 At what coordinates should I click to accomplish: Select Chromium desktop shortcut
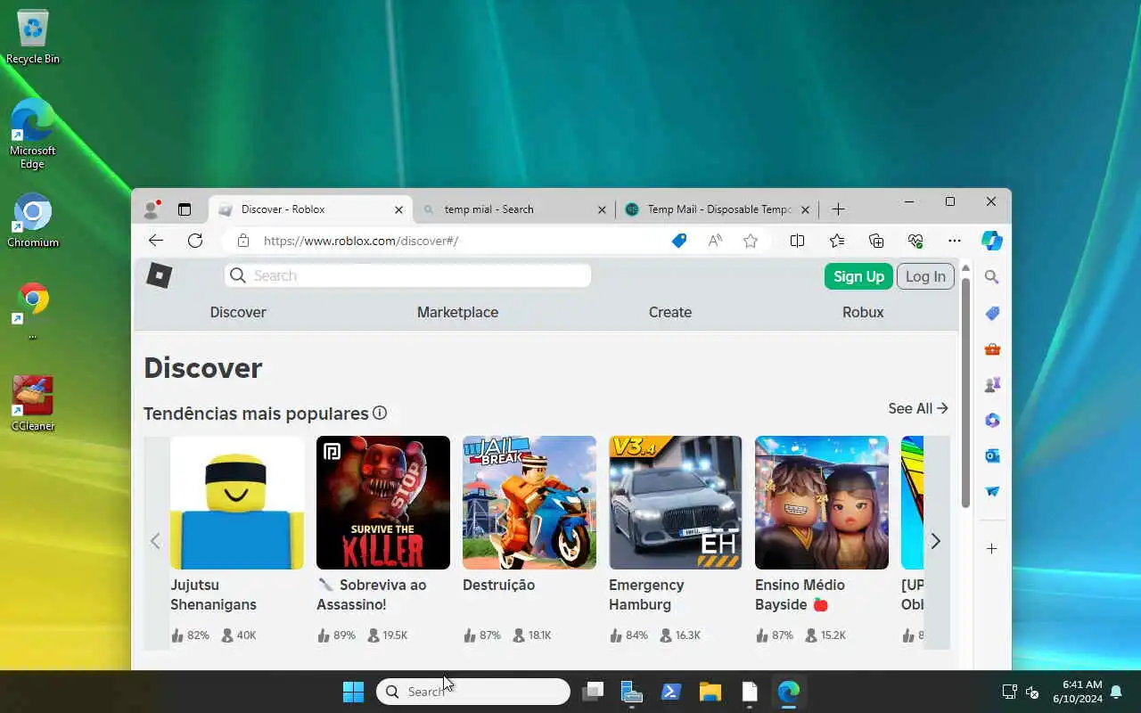point(33,220)
